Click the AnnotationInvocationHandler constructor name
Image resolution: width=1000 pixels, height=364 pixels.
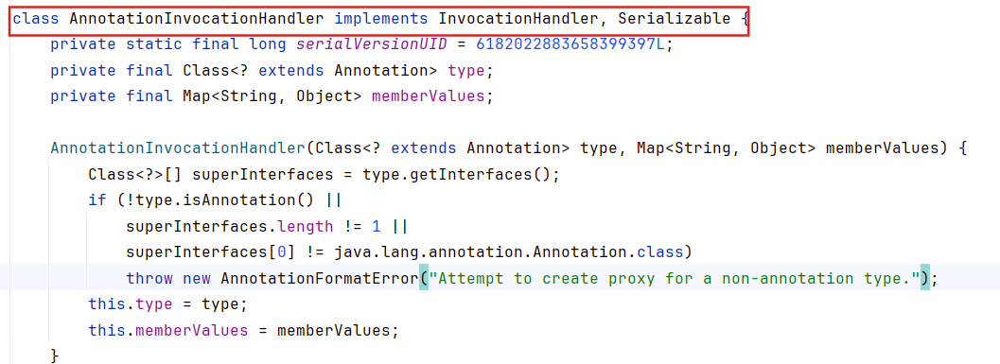[178, 148]
